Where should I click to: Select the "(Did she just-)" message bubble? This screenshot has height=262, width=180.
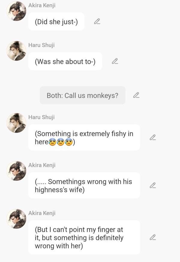click(x=56, y=22)
